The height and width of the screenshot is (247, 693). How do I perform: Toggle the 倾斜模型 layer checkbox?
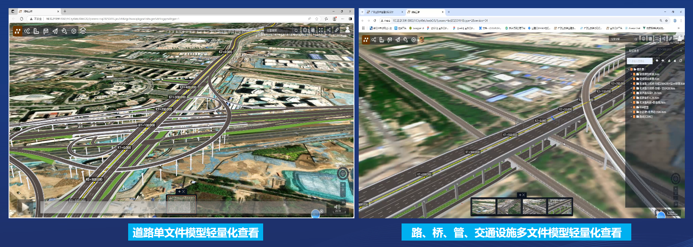pyautogui.click(x=634, y=107)
